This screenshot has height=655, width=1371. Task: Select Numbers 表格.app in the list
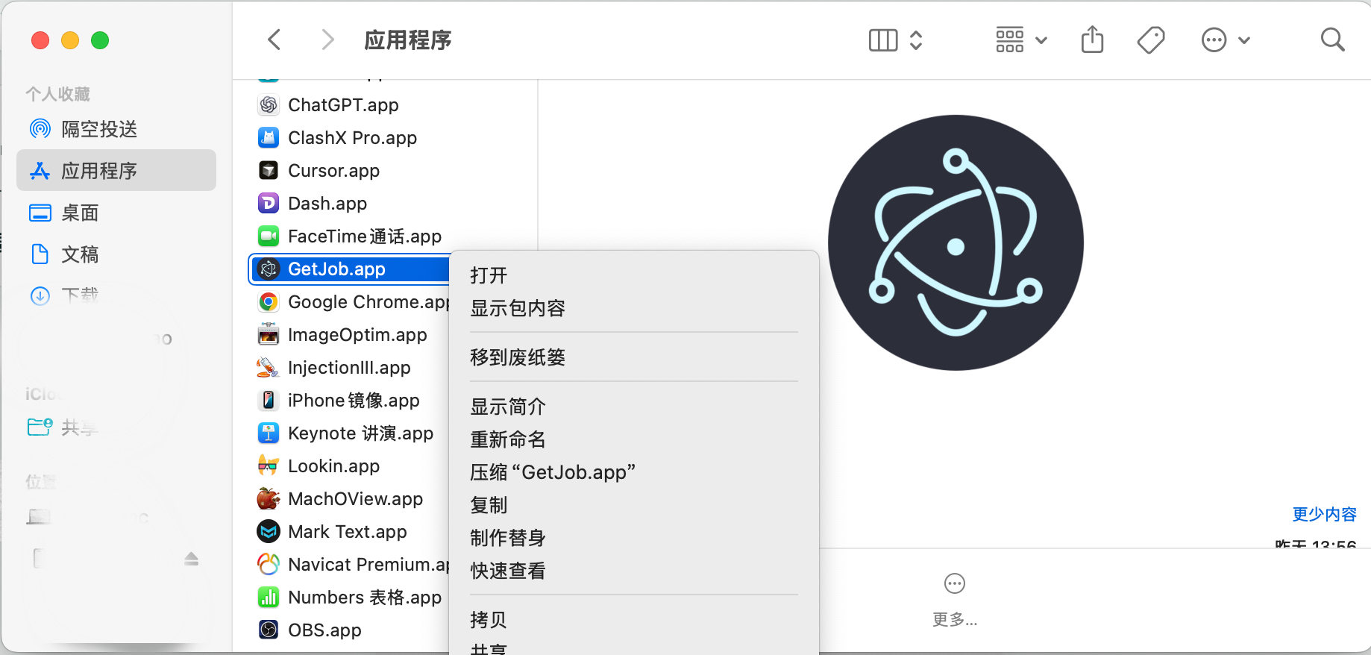(349, 598)
